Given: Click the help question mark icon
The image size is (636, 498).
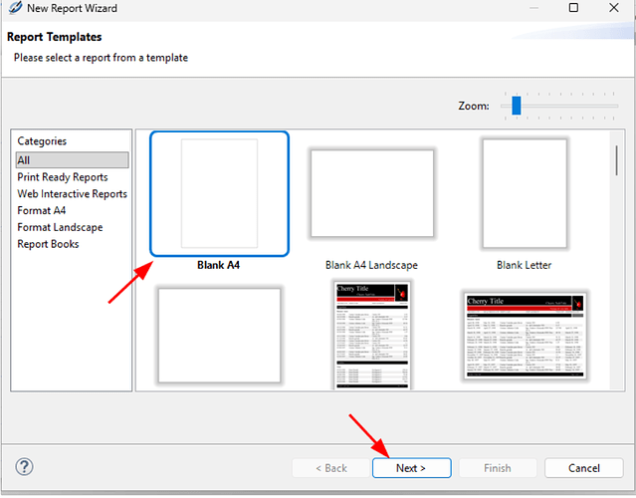Looking at the screenshot, I should tap(25, 467).
